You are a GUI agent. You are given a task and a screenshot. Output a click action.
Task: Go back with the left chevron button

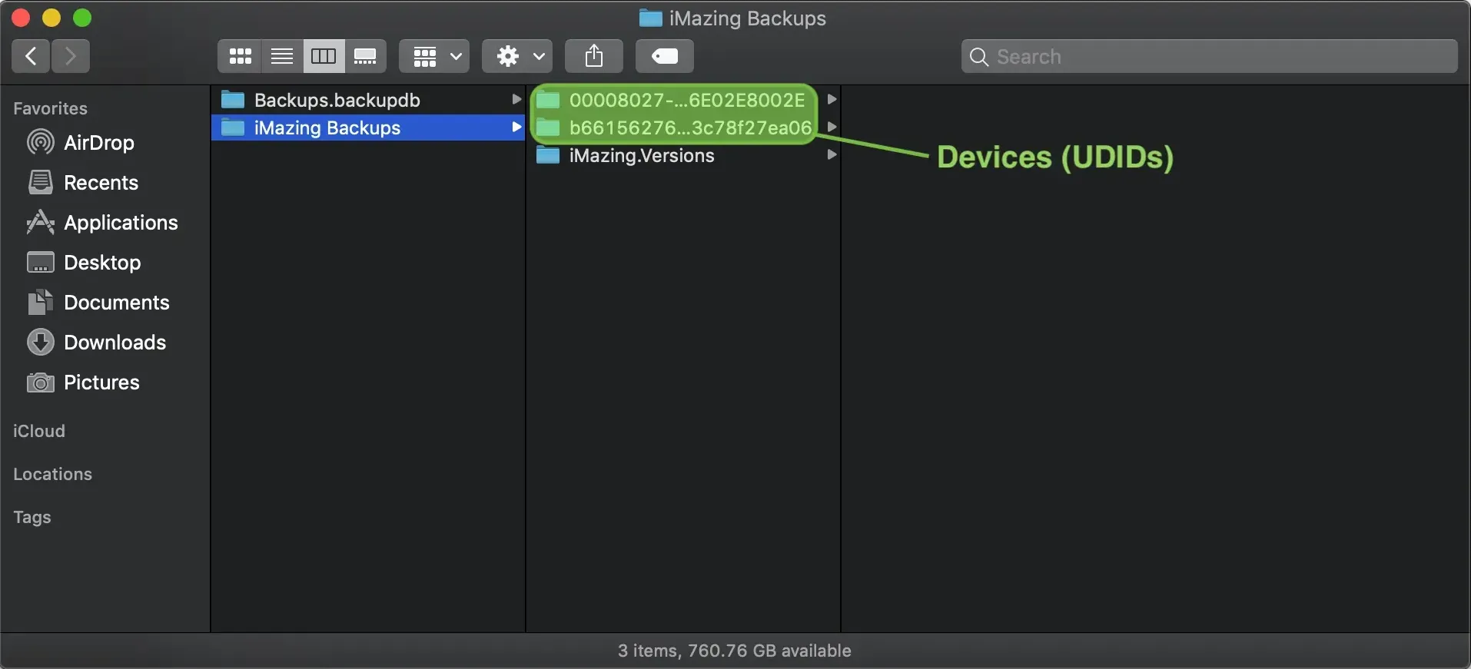pos(31,56)
